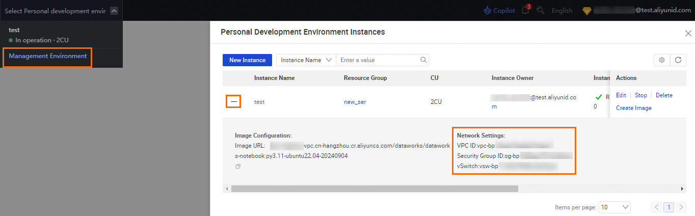Refresh the instance list
The width and height of the screenshot is (695, 216).
pyautogui.click(x=678, y=60)
